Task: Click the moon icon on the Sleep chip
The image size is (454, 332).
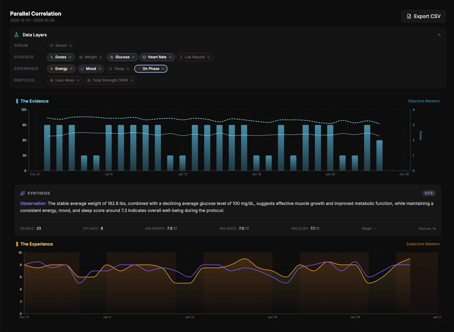Action: pyautogui.click(x=110, y=68)
